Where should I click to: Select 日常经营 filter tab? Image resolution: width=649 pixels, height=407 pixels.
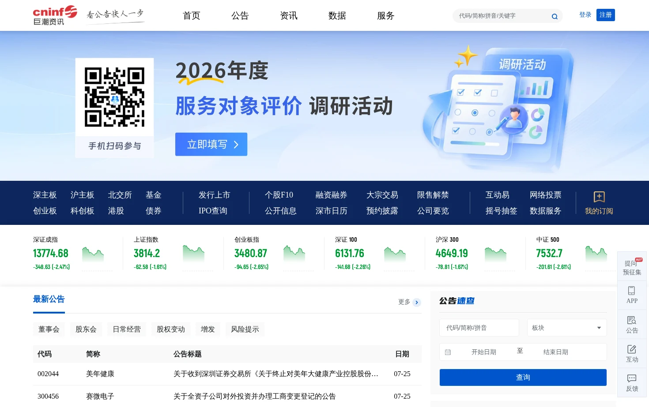click(x=127, y=329)
